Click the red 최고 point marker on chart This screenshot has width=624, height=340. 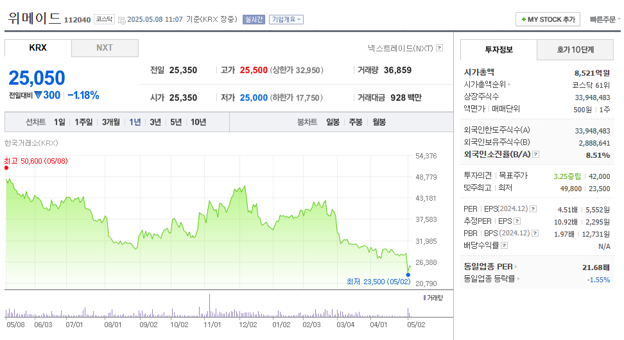point(6,168)
